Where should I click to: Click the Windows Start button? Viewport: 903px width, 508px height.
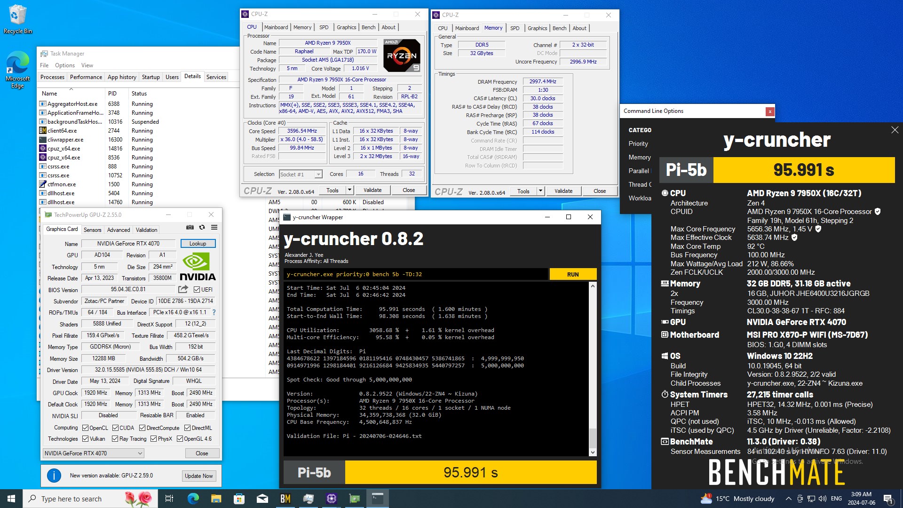[x=11, y=499]
